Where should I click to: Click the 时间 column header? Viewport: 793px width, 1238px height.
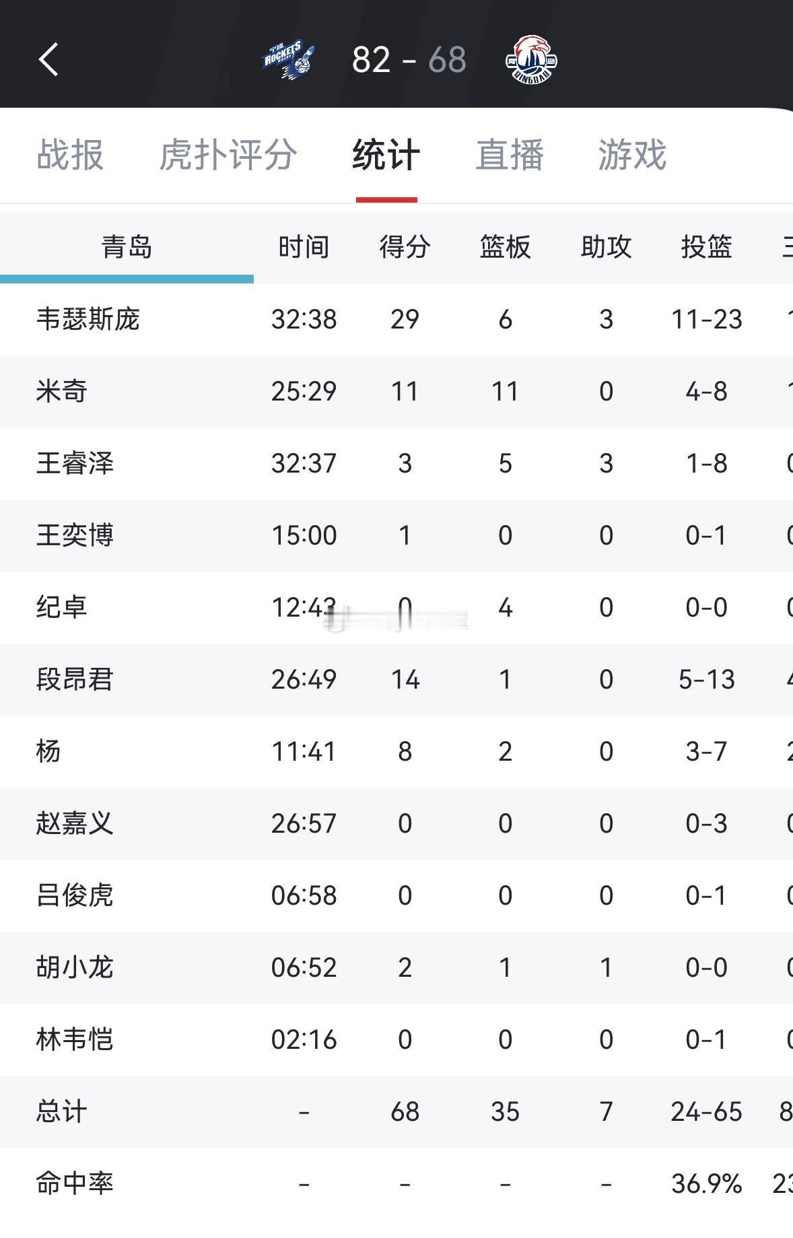[302, 246]
